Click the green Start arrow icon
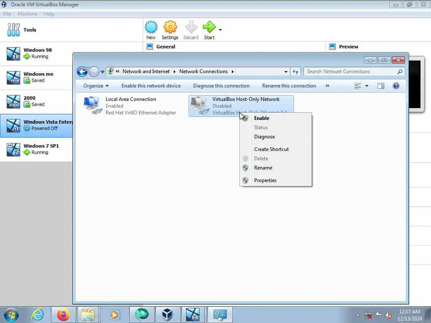This screenshot has height=323, width=431. click(210, 30)
